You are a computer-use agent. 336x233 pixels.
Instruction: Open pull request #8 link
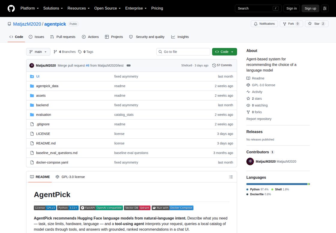pyautogui.click(x=87, y=66)
